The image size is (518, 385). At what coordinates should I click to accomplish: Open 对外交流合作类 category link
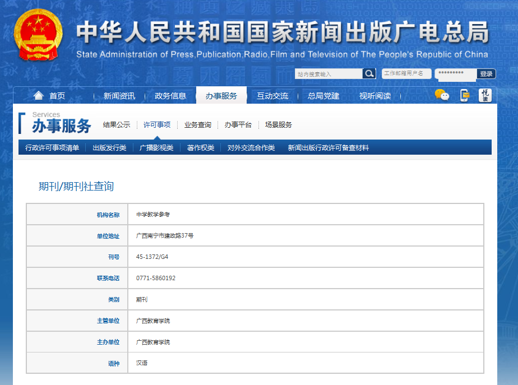[x=251, y=147]
